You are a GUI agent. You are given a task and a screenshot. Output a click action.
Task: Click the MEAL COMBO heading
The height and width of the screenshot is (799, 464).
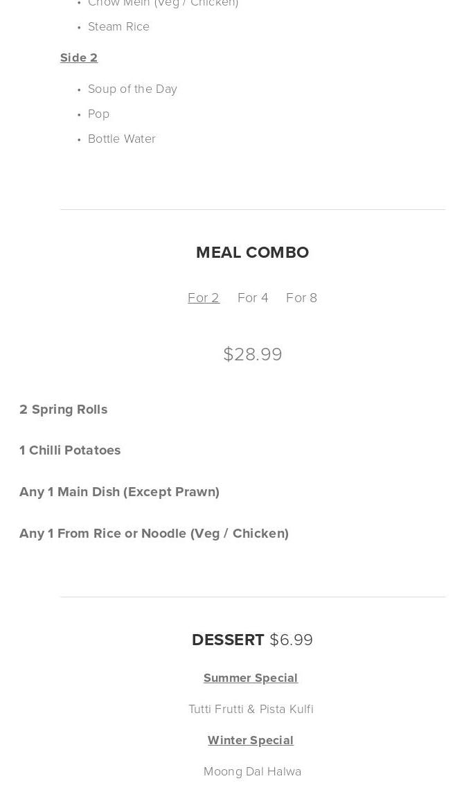[252, 252]
